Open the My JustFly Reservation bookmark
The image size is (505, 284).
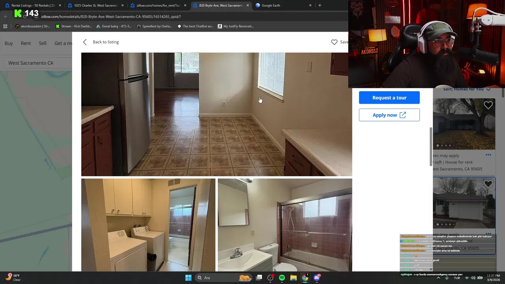pyautogui.click(x=236, y=26)
